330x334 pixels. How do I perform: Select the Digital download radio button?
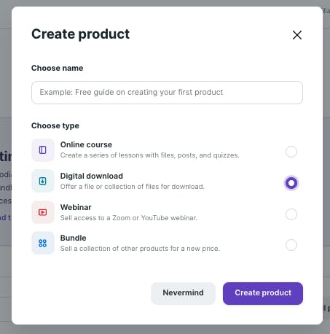tap(291, 183)
